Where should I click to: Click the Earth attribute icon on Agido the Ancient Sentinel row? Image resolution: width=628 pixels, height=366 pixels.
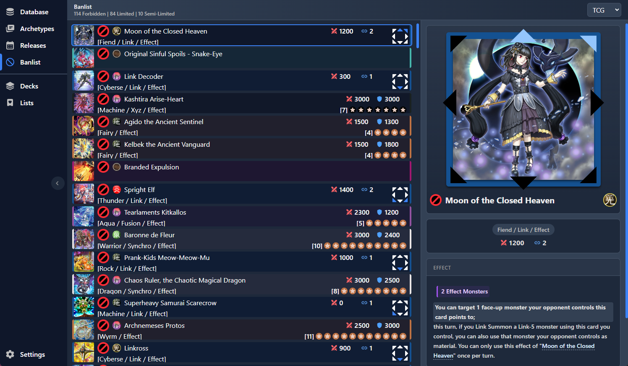117,122
